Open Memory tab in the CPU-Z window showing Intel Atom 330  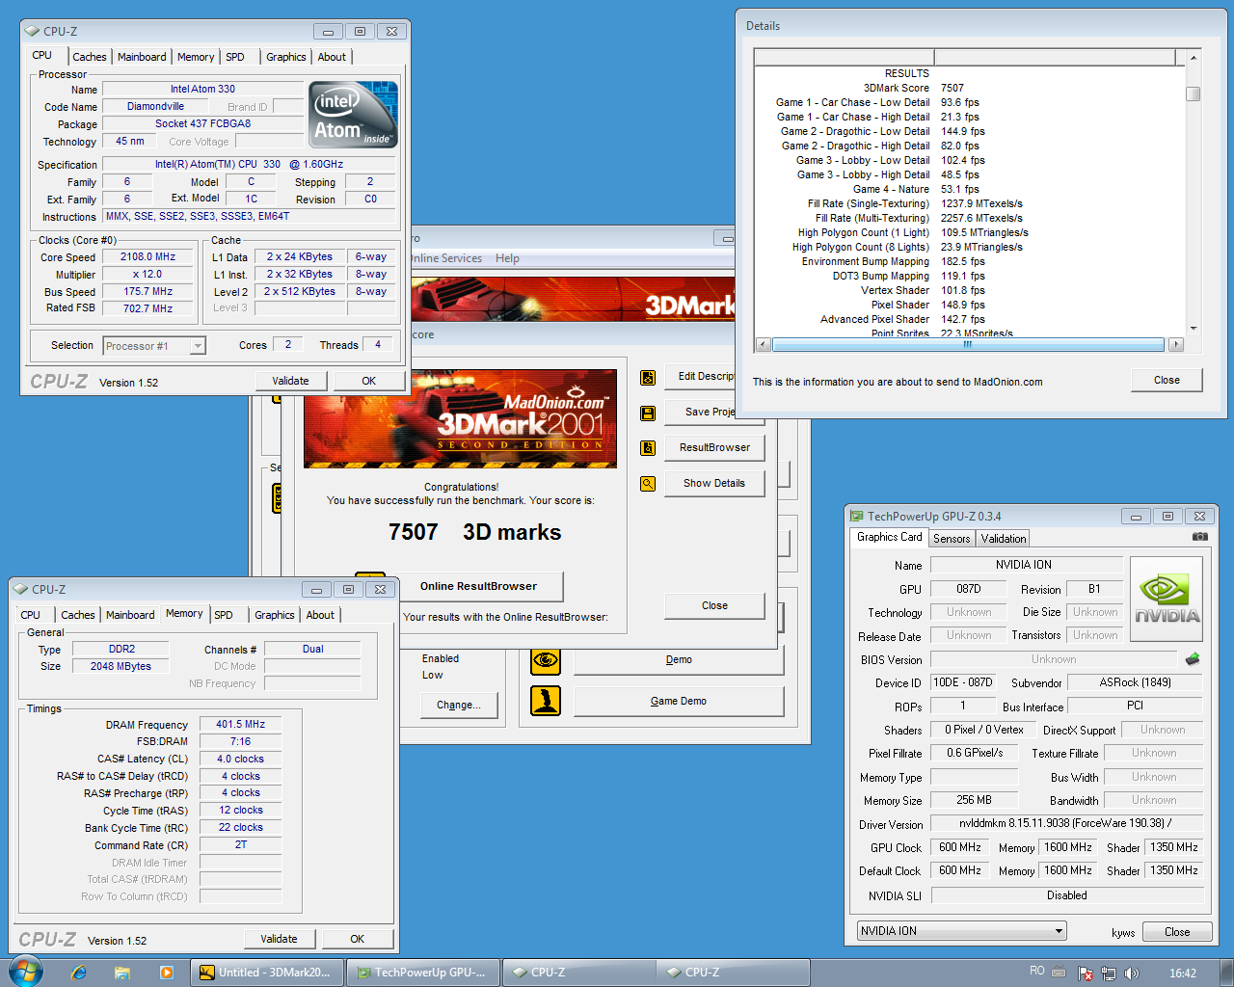point(196,57)
